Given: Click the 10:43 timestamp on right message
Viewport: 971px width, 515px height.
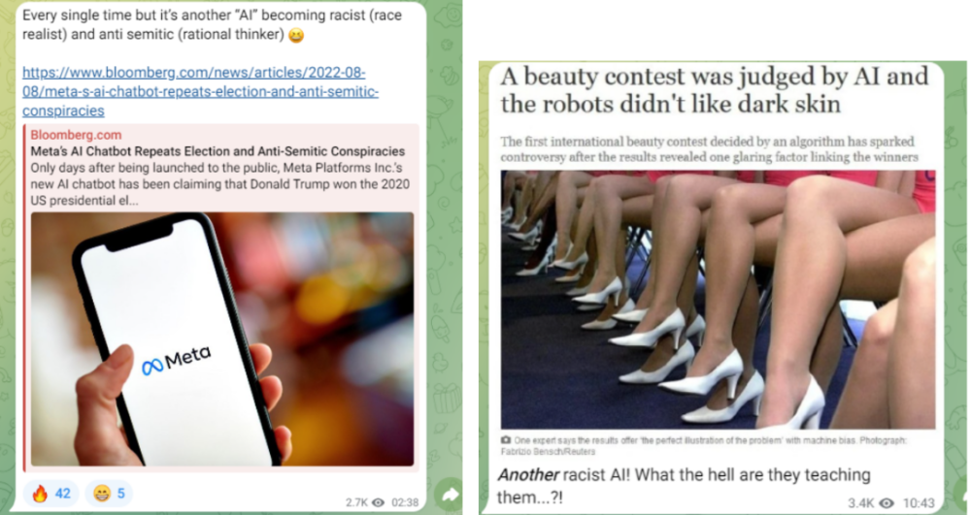Looking at the screenshot, I should pyautogui.click(x=919, y=503).
